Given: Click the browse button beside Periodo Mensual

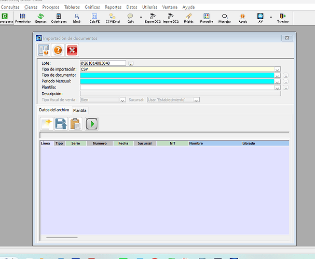Looking at the screenshot, I should pos(285,82).
